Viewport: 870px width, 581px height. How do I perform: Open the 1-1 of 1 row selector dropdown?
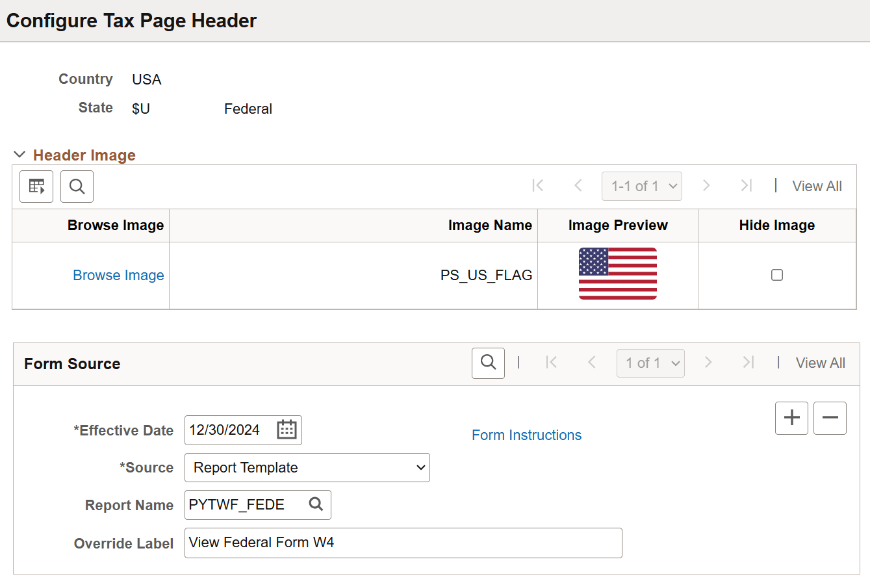[x=642, y=186]
